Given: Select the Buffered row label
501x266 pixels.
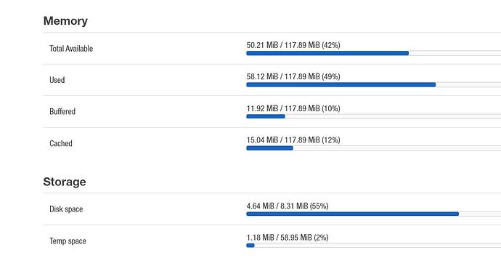Looking at the screenshot, I should (x=62, y=112).
